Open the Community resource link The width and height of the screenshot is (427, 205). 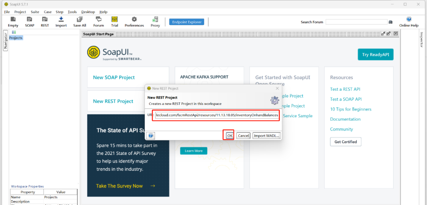coord(342,129)
